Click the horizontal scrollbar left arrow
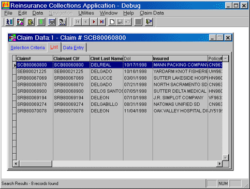Image resolution: width=250 pixels, height=189 pixels. (16, 164)
